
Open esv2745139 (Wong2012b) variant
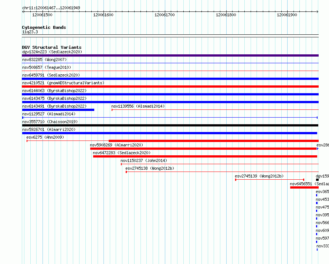(x=259, y=176)
